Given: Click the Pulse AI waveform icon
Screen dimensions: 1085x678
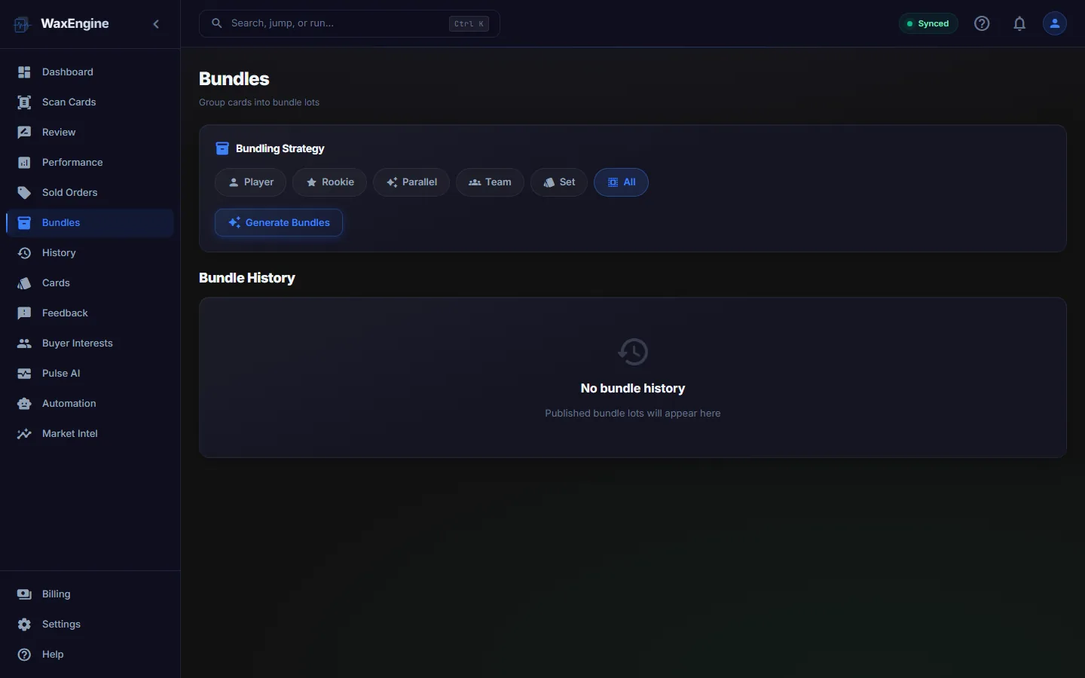Looking at the screenshot, I should pos(24,374).
